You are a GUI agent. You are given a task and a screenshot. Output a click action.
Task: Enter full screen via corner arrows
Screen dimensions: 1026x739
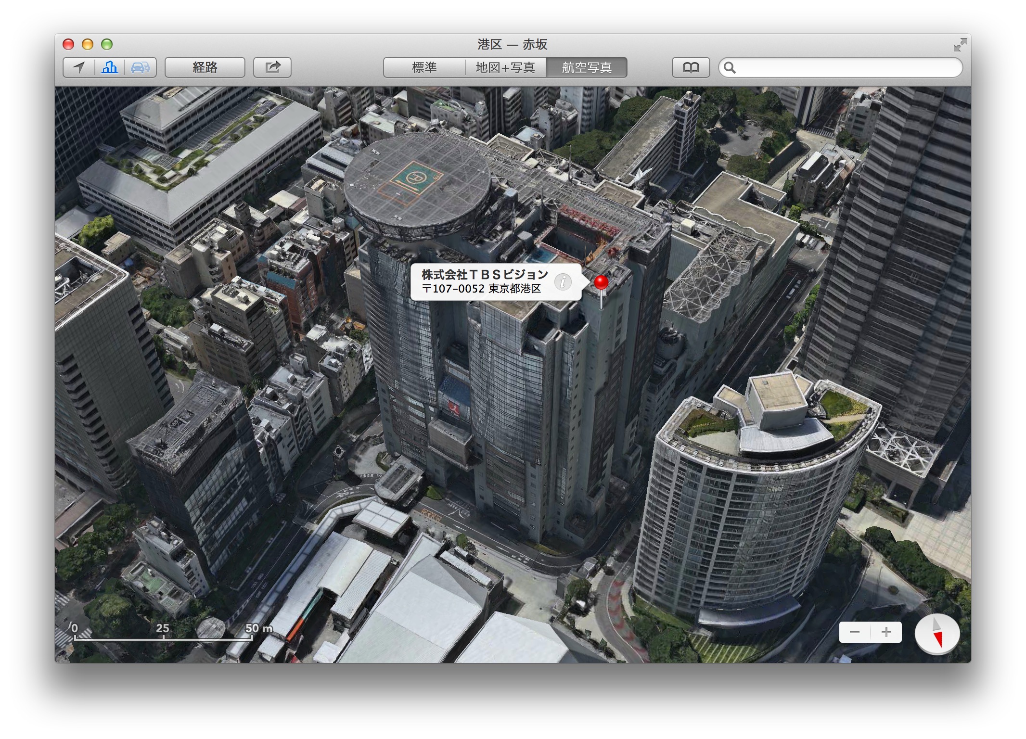point(960,45)
